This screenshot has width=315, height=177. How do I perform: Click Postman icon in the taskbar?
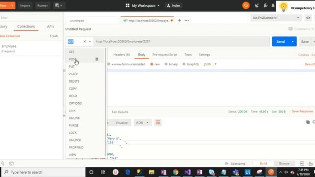(x=271, y=172)
